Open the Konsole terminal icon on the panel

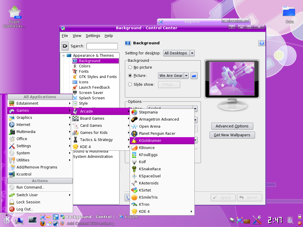32,220
